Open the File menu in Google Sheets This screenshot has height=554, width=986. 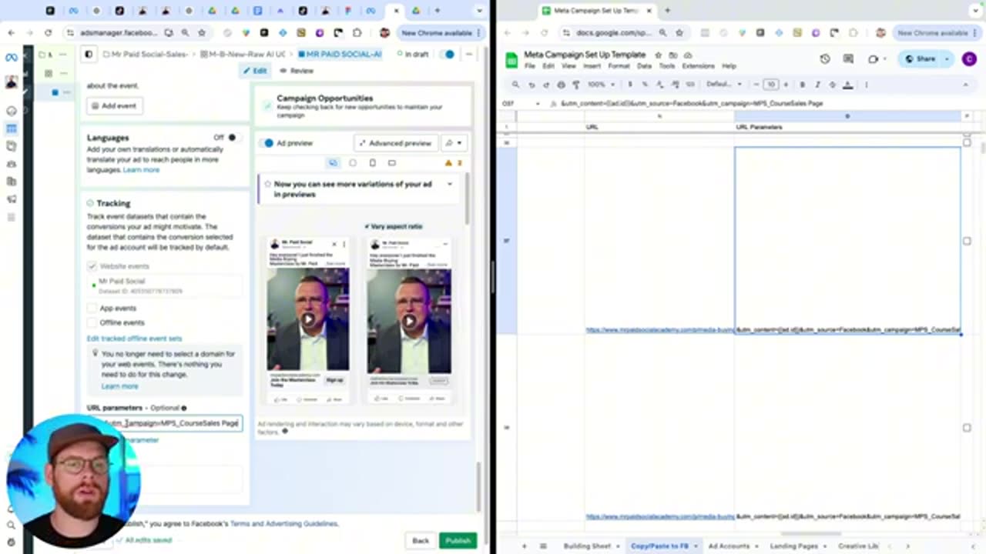530,66
